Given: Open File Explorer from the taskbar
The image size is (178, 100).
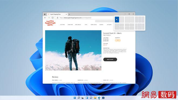Looking at the screenshot, I should click(x=95, y=98).
